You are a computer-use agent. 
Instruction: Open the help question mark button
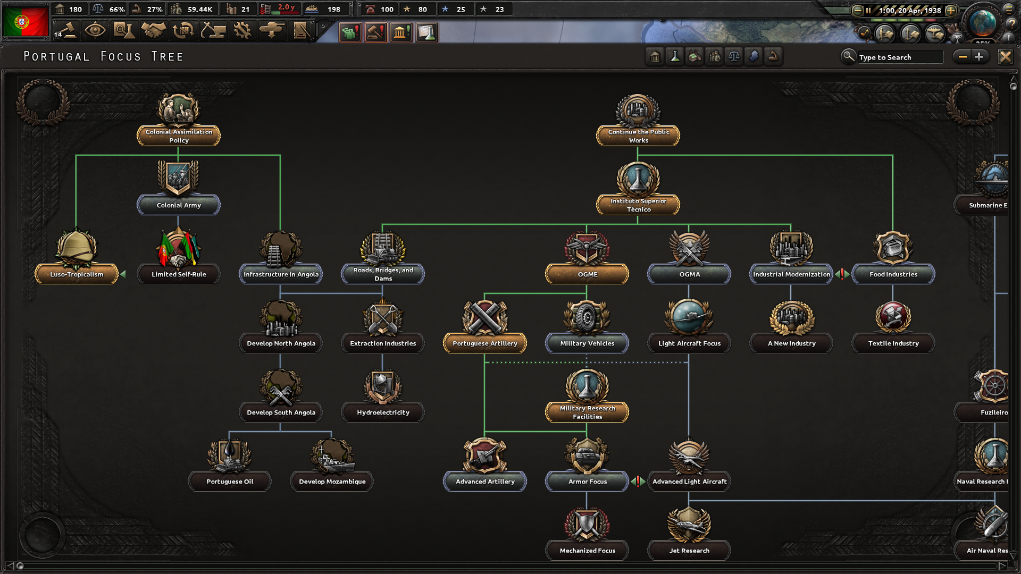coord(1011,23)
